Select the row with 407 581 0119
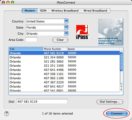Image resolution: width=132 pixels, height=120 pixels. click(x=64, y=53)
